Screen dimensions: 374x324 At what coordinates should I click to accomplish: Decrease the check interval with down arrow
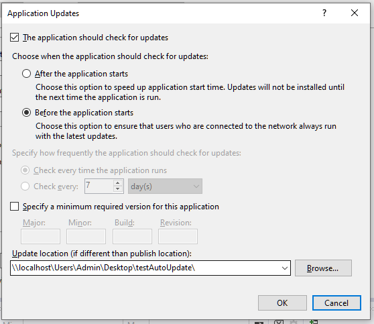pos(117,189)
